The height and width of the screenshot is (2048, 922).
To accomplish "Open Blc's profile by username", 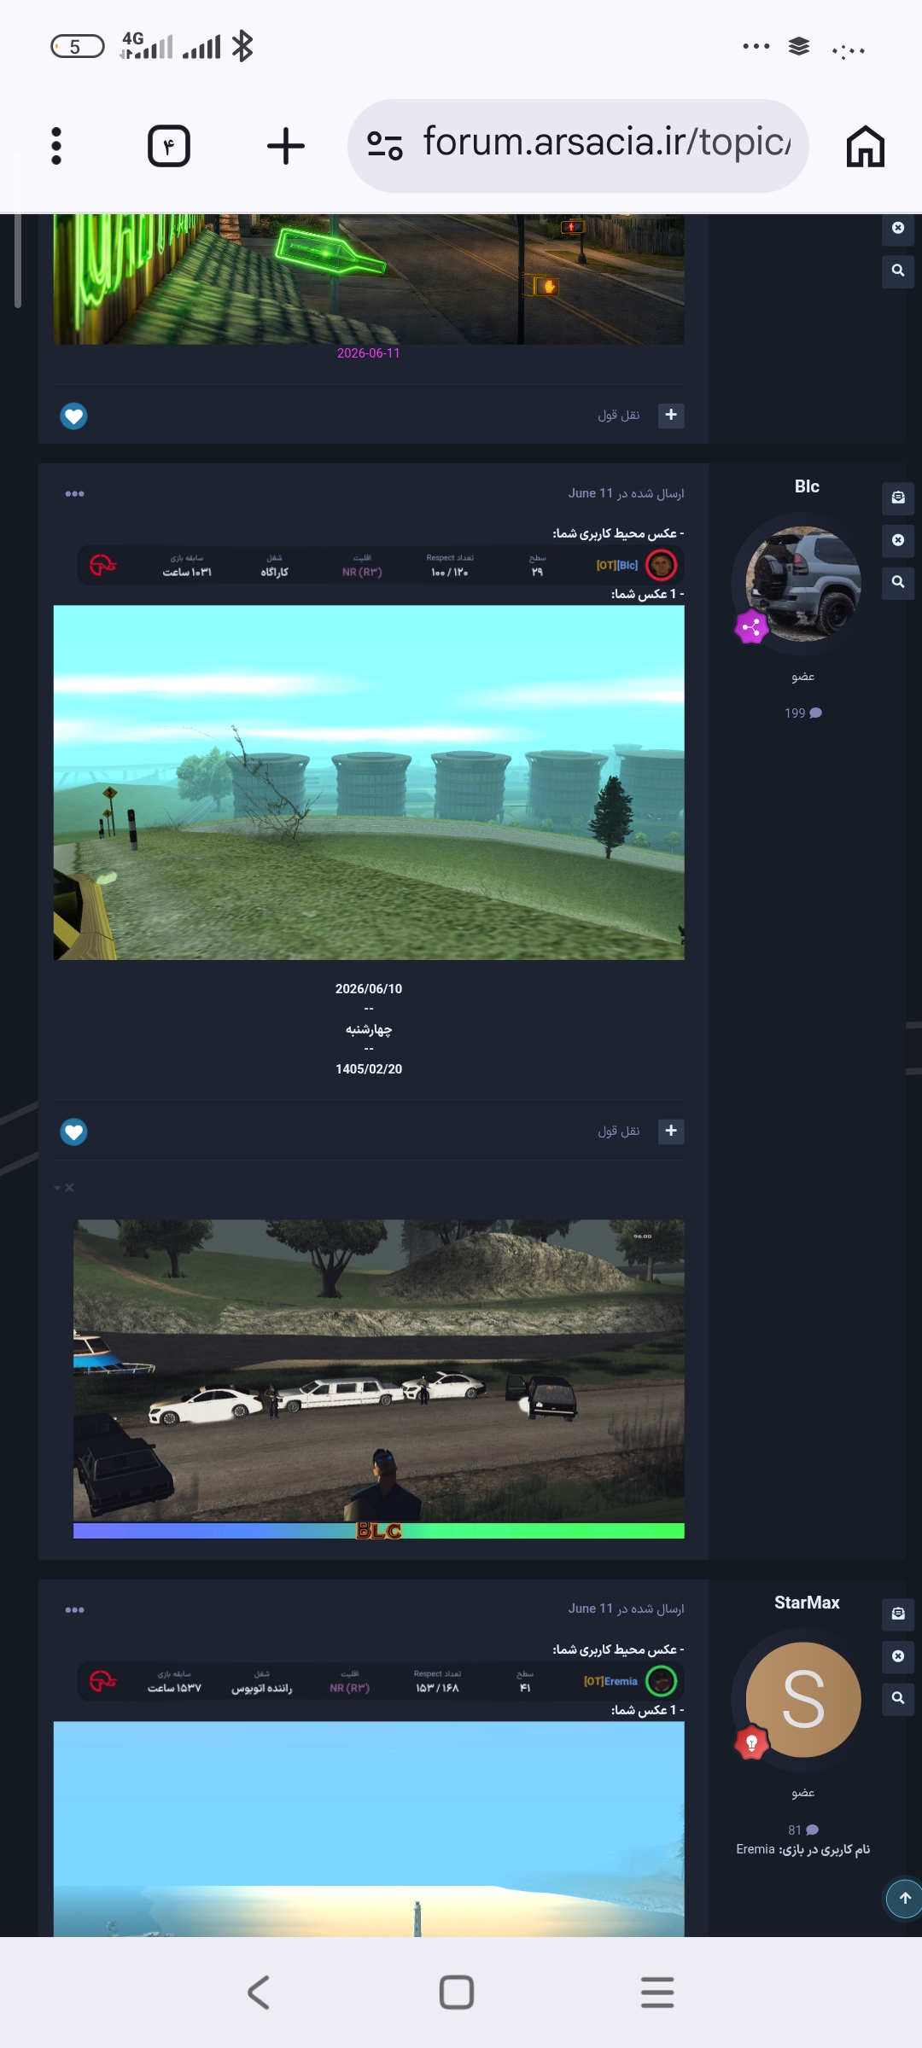I will pyautogui.click(x=807, y=486).
